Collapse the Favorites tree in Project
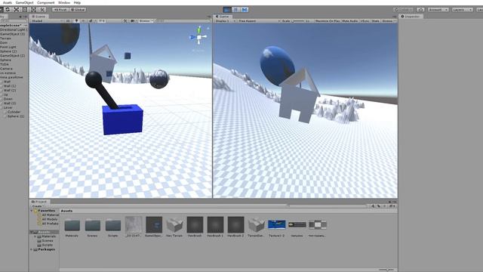 point(32,211)
